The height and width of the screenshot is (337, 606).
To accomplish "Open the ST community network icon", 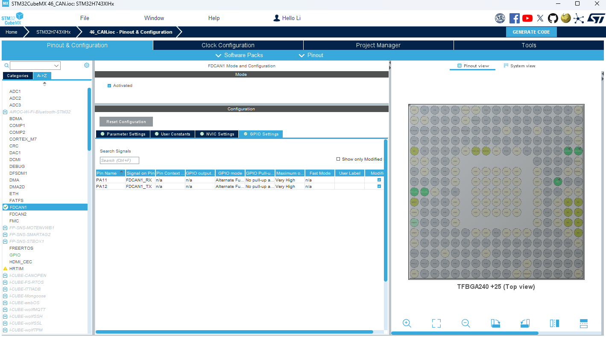I will click(579, 18).
